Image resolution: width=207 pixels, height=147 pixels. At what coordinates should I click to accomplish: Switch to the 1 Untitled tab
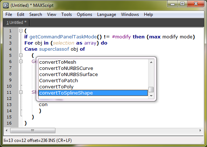point(17,22)
